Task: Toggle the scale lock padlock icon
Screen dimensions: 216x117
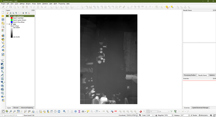Action: (x=156, y=115)
